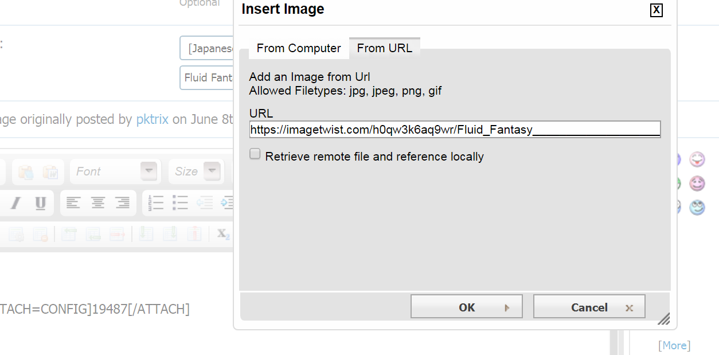Image resolution: width=719 pixels, height=355 pixels.
Task: Insert the tongue-out pink smiley
Action: (697, 159)
